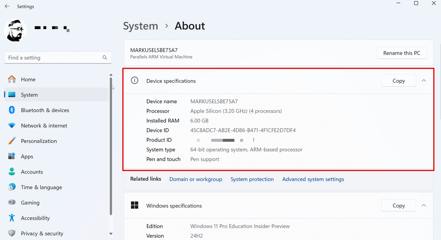Image resolution: width=441 pixels, height=240 pixels.
Task: Open Network & internet settings
Action: (x=44, y=126)
